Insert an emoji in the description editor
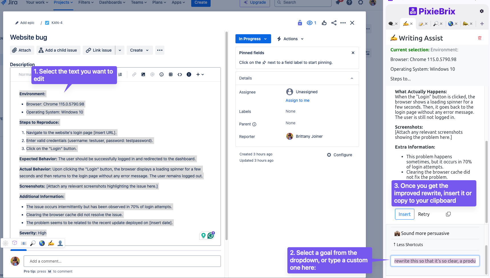 pyautogui.click(x=162, y=74)
